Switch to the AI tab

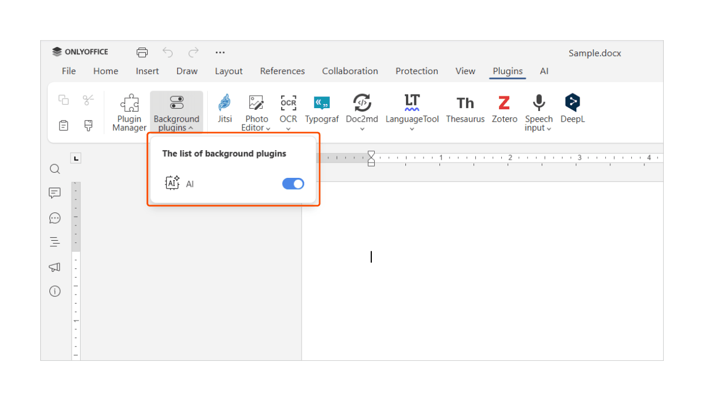(x=544, y=71)
